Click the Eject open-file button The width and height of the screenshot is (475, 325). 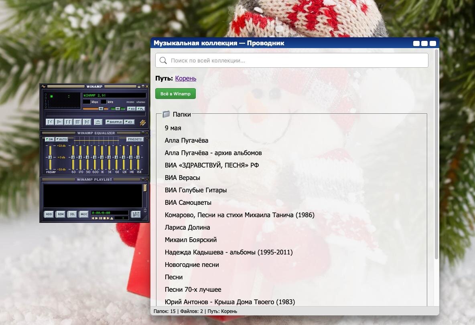[x=98, y=122]
